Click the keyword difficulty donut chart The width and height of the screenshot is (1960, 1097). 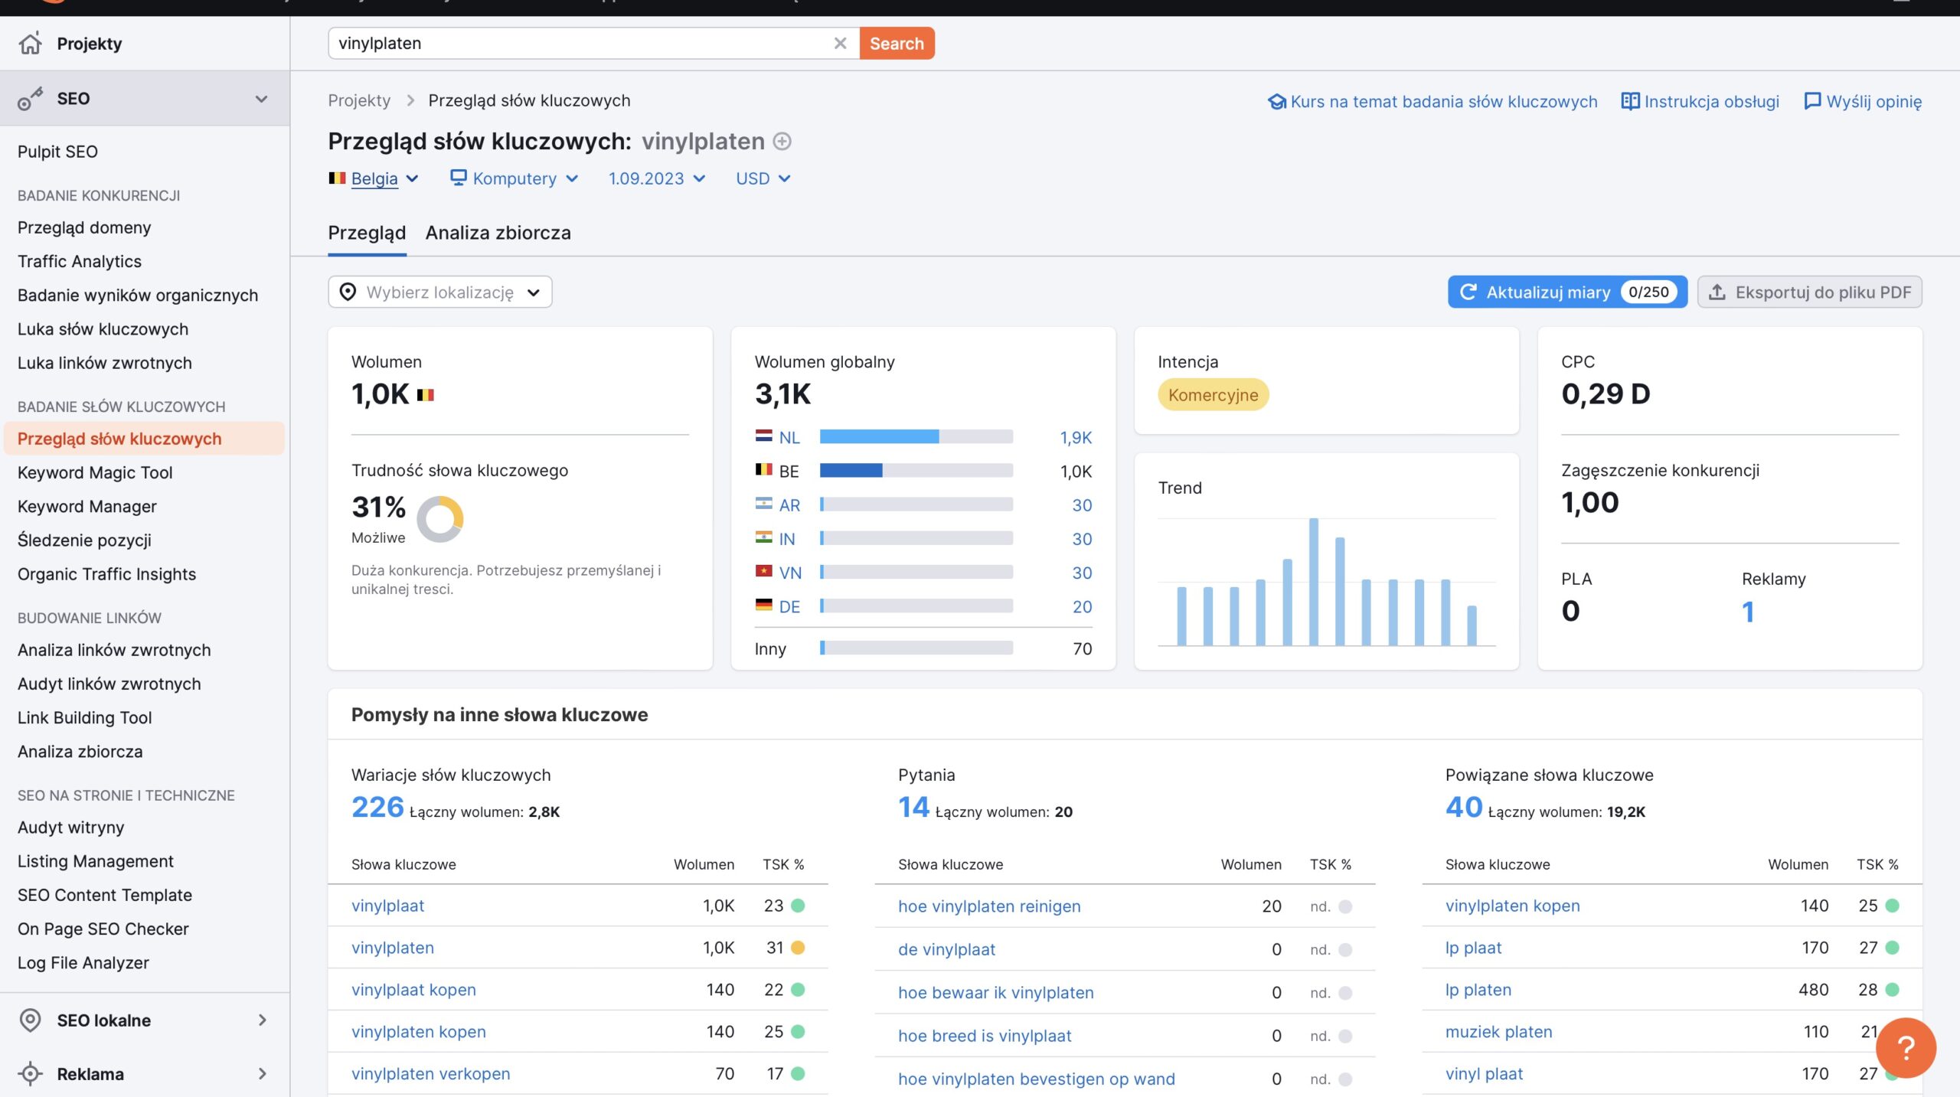[x=439, y=519]
